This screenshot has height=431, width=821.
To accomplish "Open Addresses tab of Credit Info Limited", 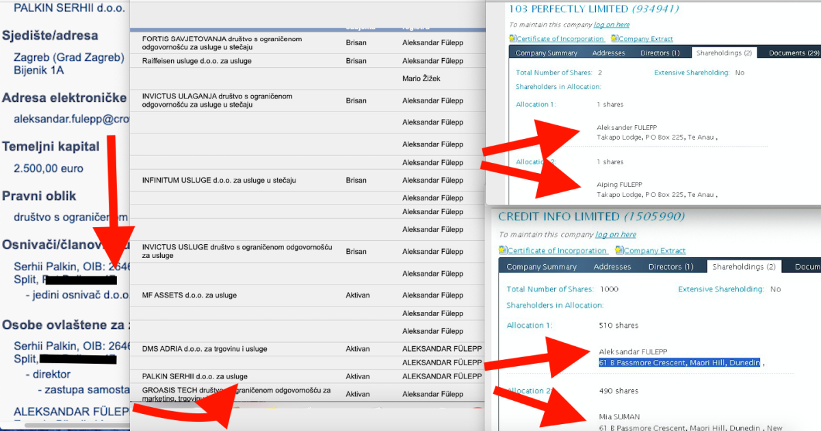I will click(x=612, y=267).
